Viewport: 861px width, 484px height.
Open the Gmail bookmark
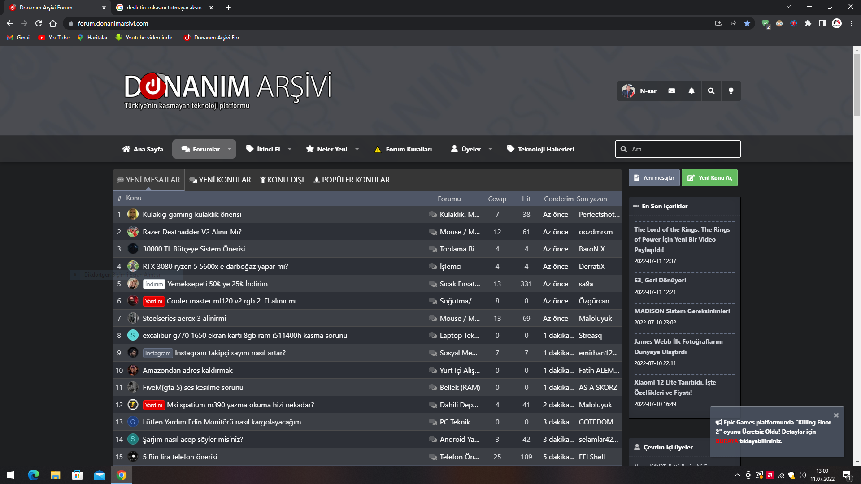click(19, 38)
